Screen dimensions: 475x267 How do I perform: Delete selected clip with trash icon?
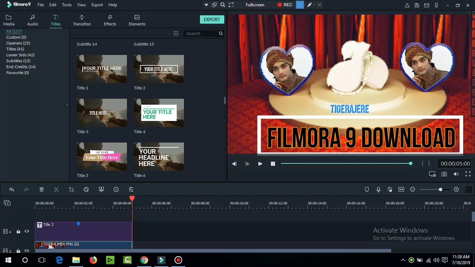41,189
